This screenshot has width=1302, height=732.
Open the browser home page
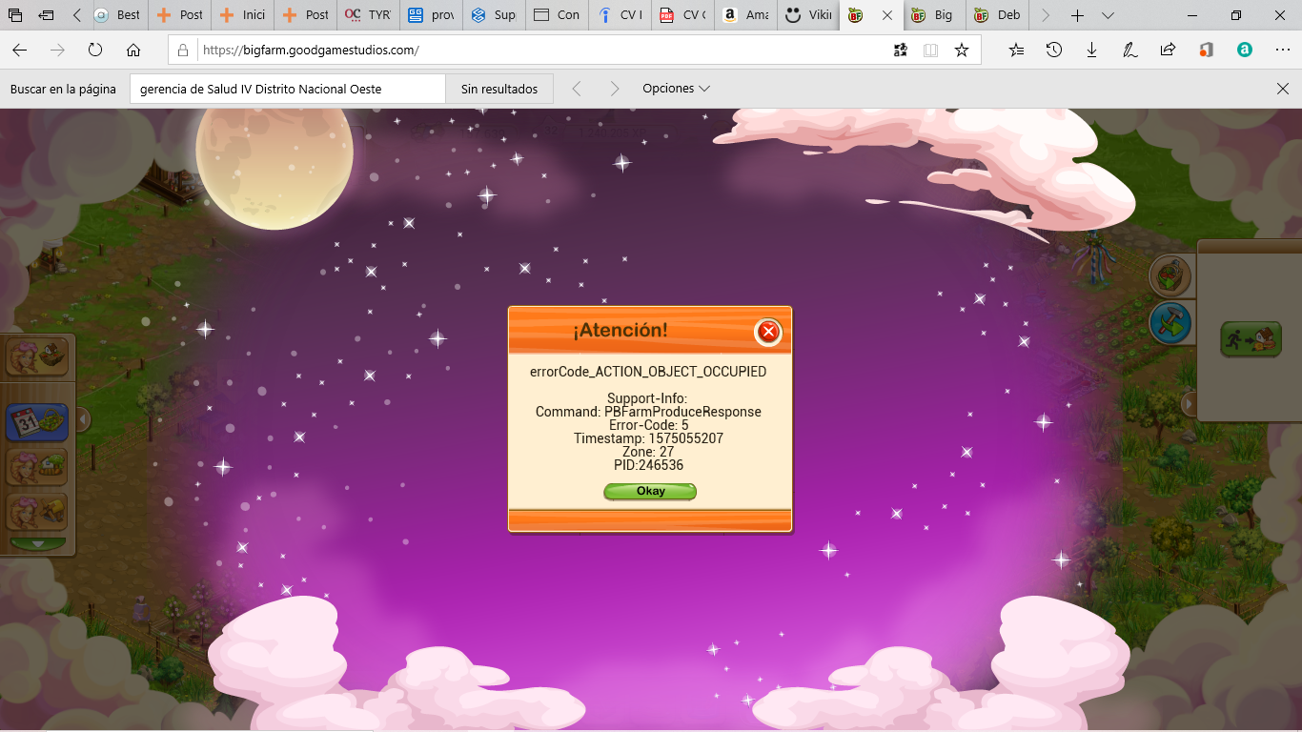(x=133, y=50)
